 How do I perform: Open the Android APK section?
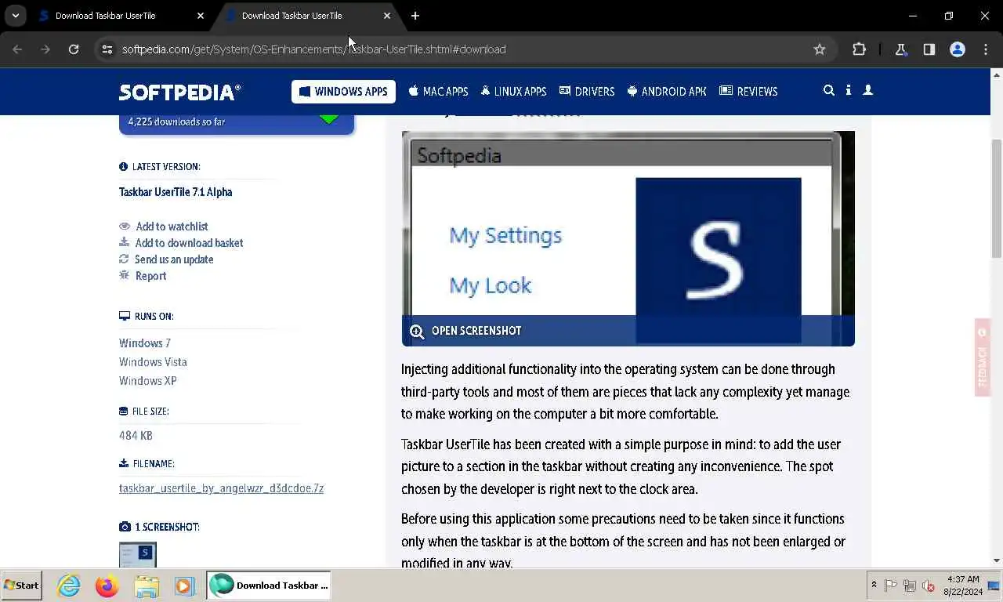coord(667,92)
